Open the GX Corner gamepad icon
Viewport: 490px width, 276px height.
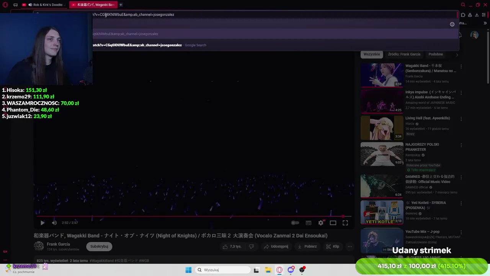click(x=15, y=5)
